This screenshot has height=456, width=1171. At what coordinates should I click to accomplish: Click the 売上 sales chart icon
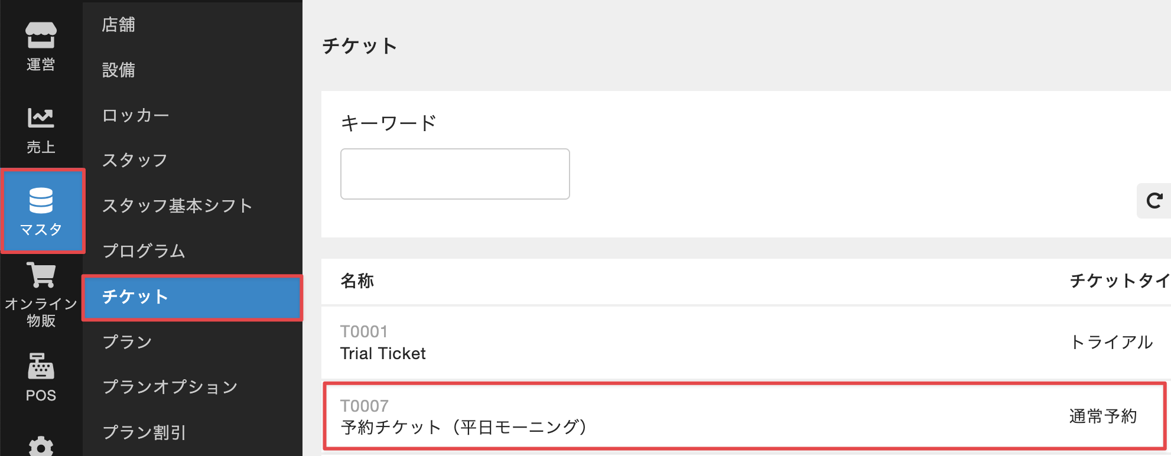[41, 118]
